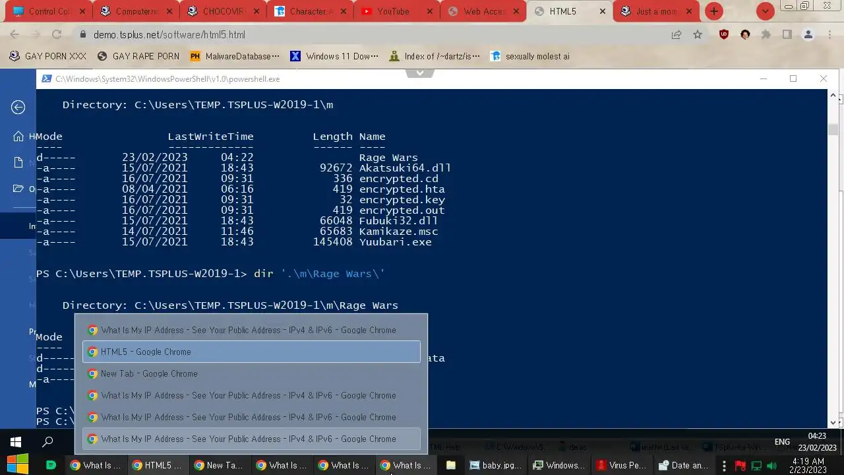Open the local Windows Start menu
844x475 pixels.
click(17, 465)
